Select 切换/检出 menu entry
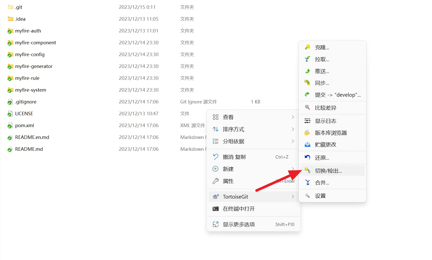The width and height of the screenshot is (432, 260). 328,171
